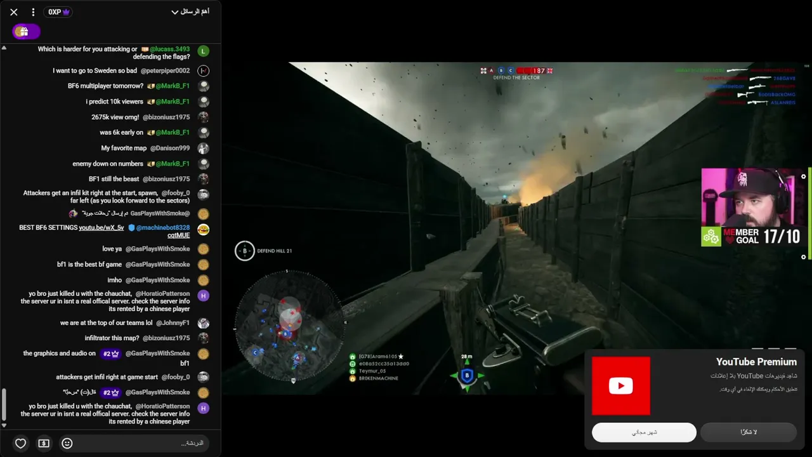Click the verified shield badge next to machinebot8328
This screenshot has height=457, width=812.
(x=131, y=228)
